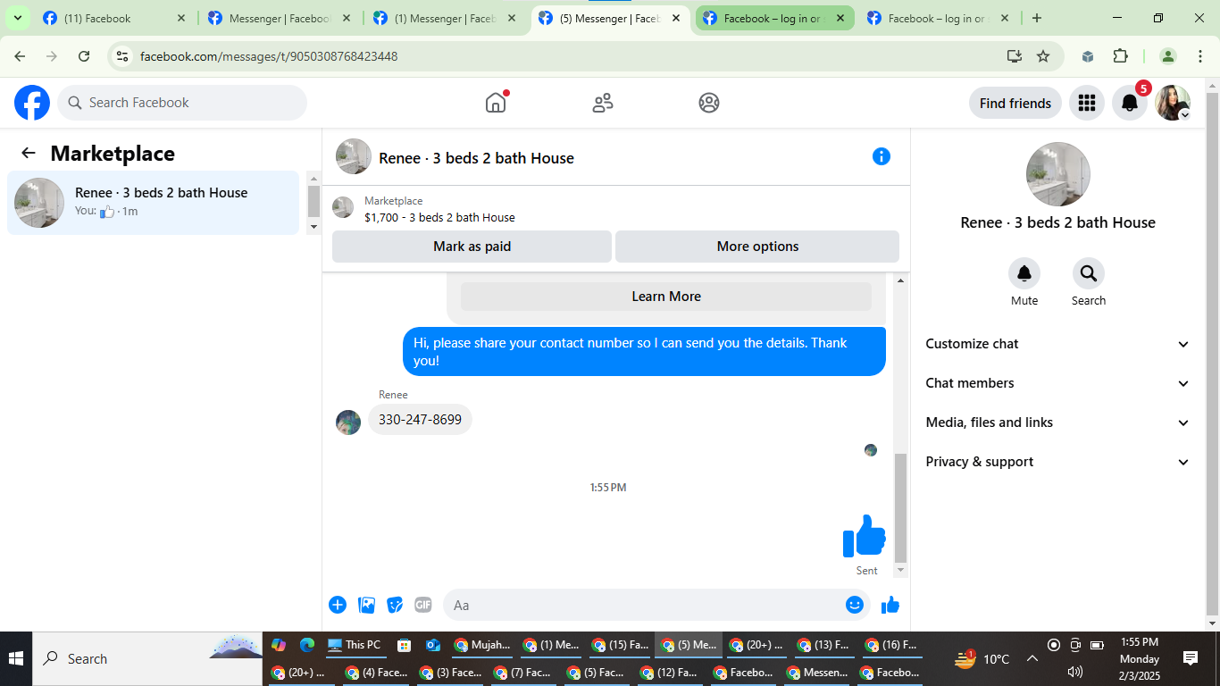Open Chrome's three-dot menu
Viewport: 1220px width, 686px height.
point(1199,56)
